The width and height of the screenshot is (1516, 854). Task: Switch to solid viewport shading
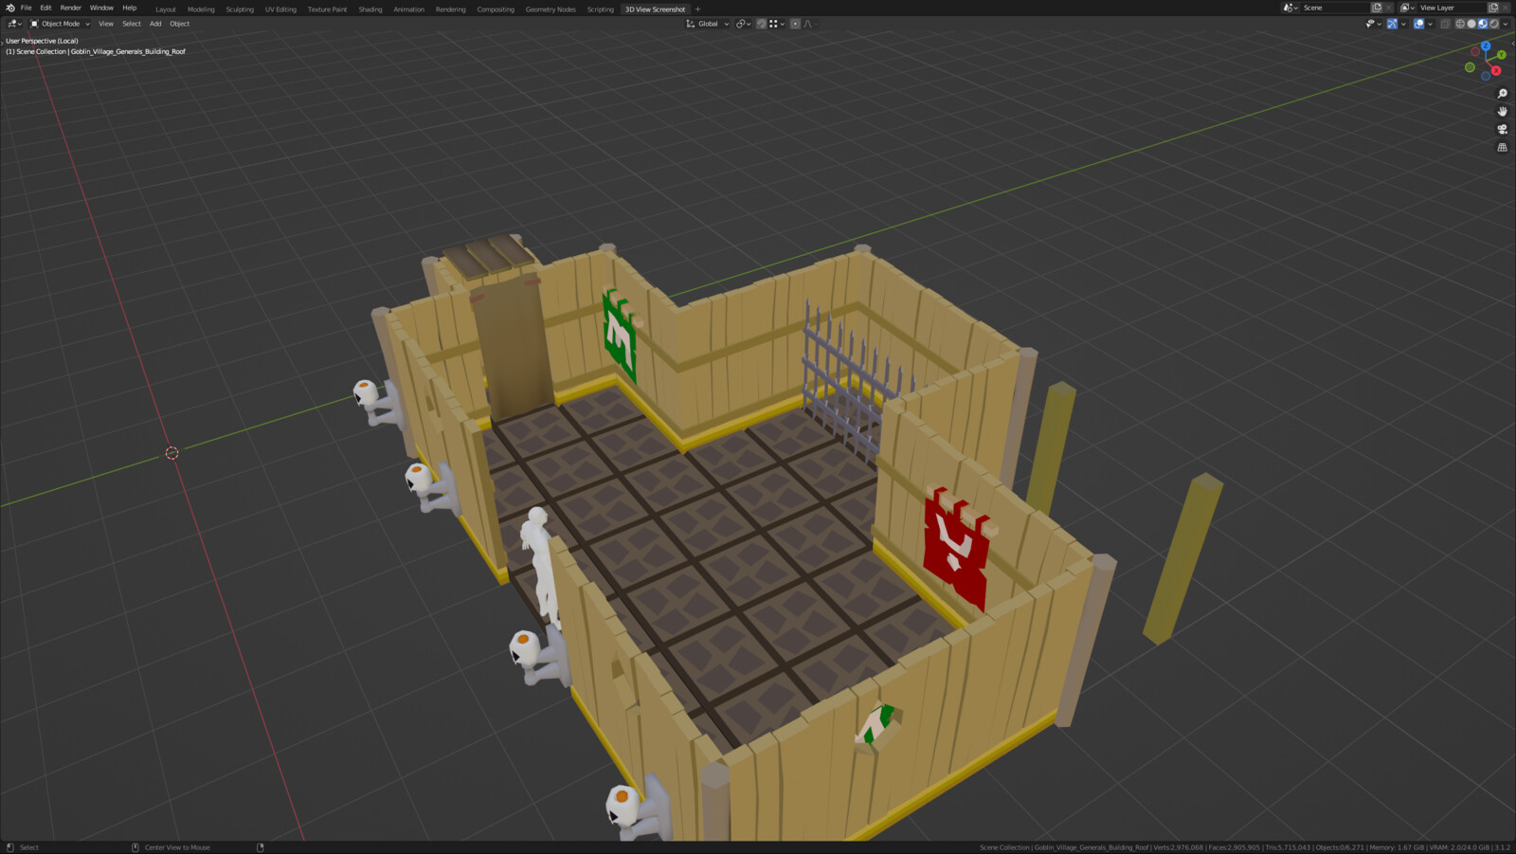(1471, 24)
